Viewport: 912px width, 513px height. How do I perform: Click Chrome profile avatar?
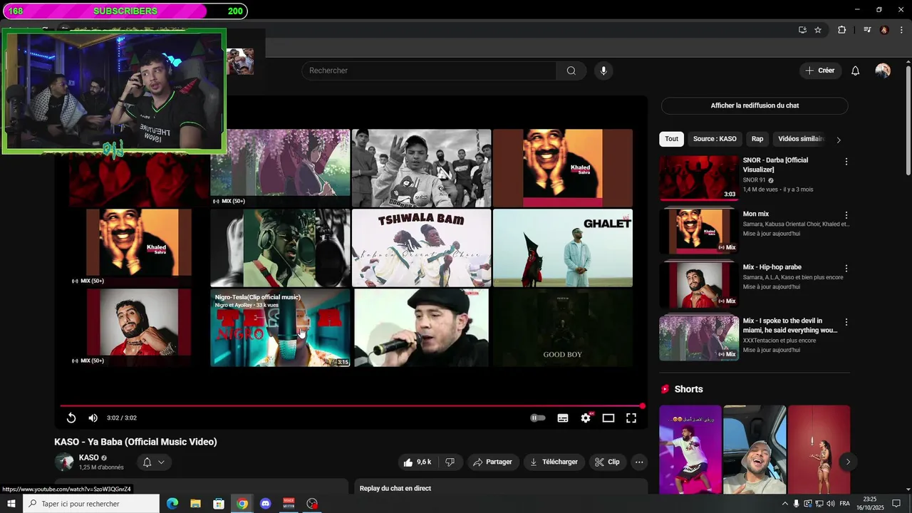[x=884, y=30]
